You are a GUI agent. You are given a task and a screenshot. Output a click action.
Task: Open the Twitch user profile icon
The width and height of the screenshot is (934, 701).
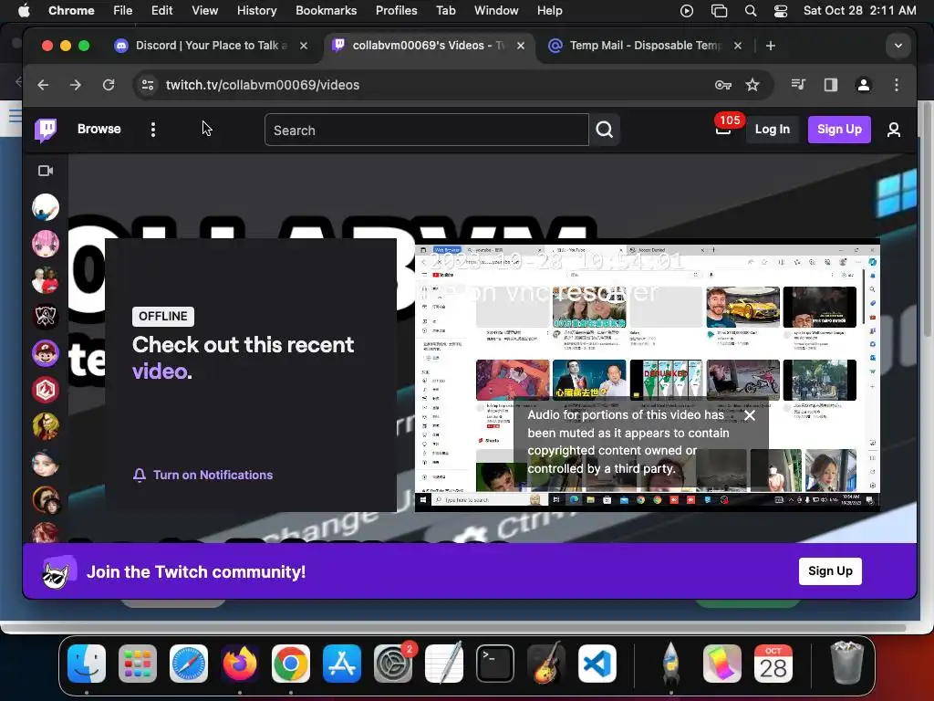(x=894, y=130)
